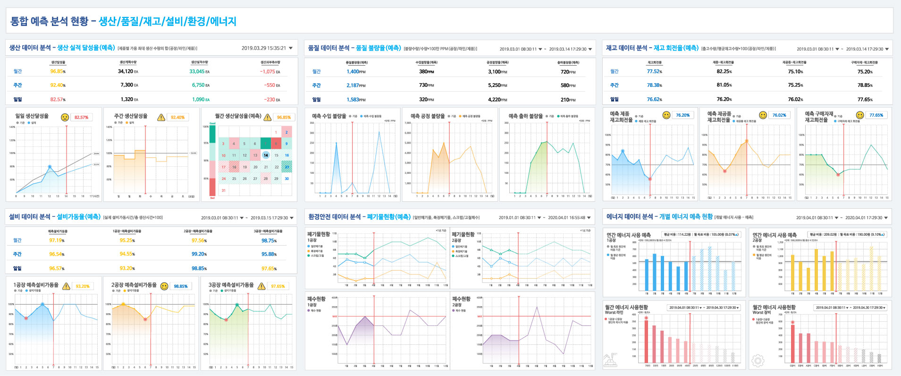The image size is (901, 376).
Task: Select the 일일 row in 설비 데이터 table
Action: pos(151,268)
